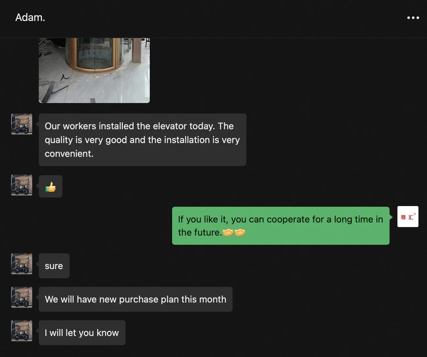Screen dimensions: 427x357
Task: Click avatar beside 'I will let you know'
Action: (22, 331)
